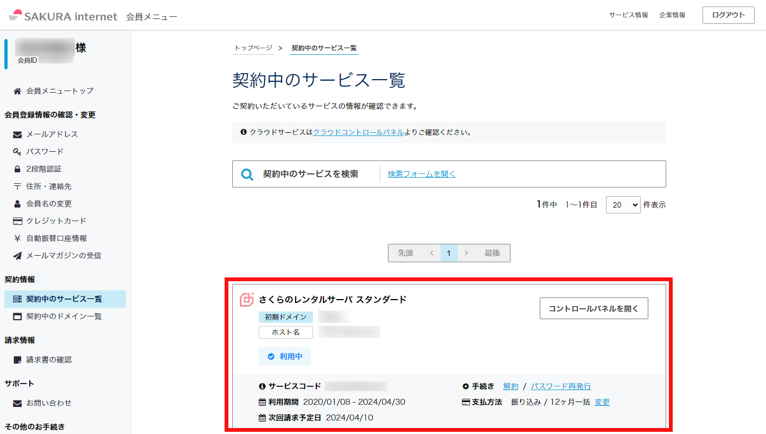
Task: Click the lock icon beside 2段階認証
Action: click(17, 169)
